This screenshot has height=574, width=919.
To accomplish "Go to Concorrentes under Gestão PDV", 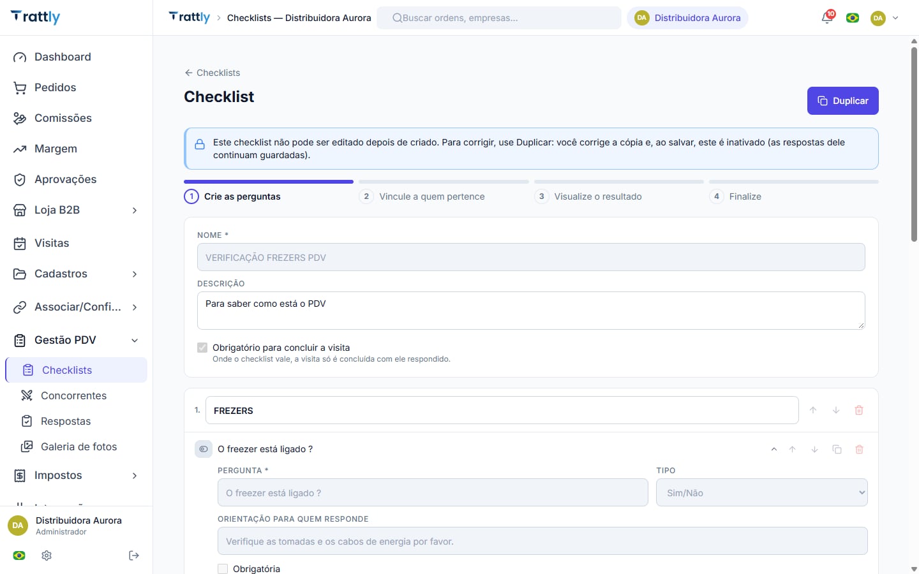I will click(76, 395).
